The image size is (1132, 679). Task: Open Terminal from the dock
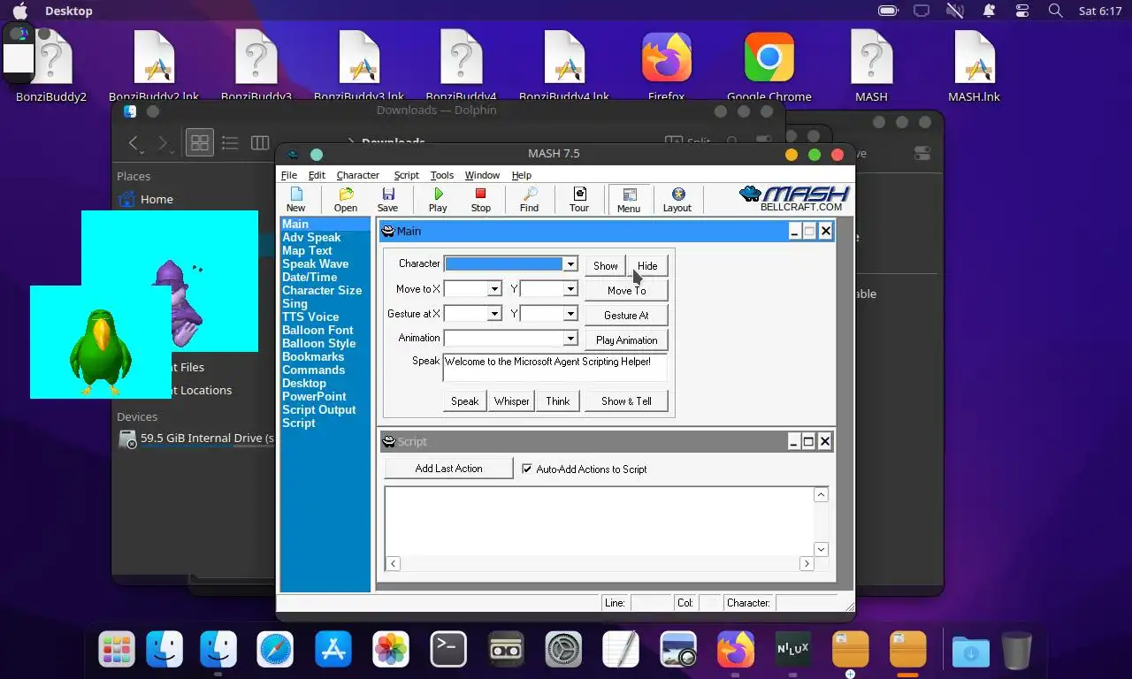(x=448, y=650)
